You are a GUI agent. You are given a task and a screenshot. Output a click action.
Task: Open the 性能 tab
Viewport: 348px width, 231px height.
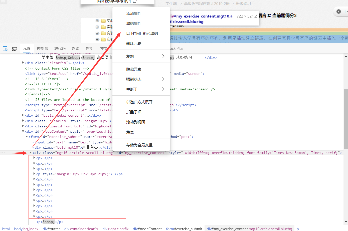[89, 49]
